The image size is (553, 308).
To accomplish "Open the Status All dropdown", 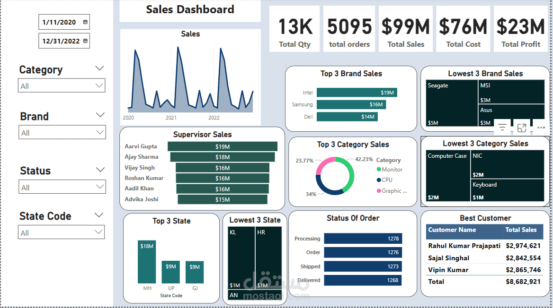I will (62, 187).
